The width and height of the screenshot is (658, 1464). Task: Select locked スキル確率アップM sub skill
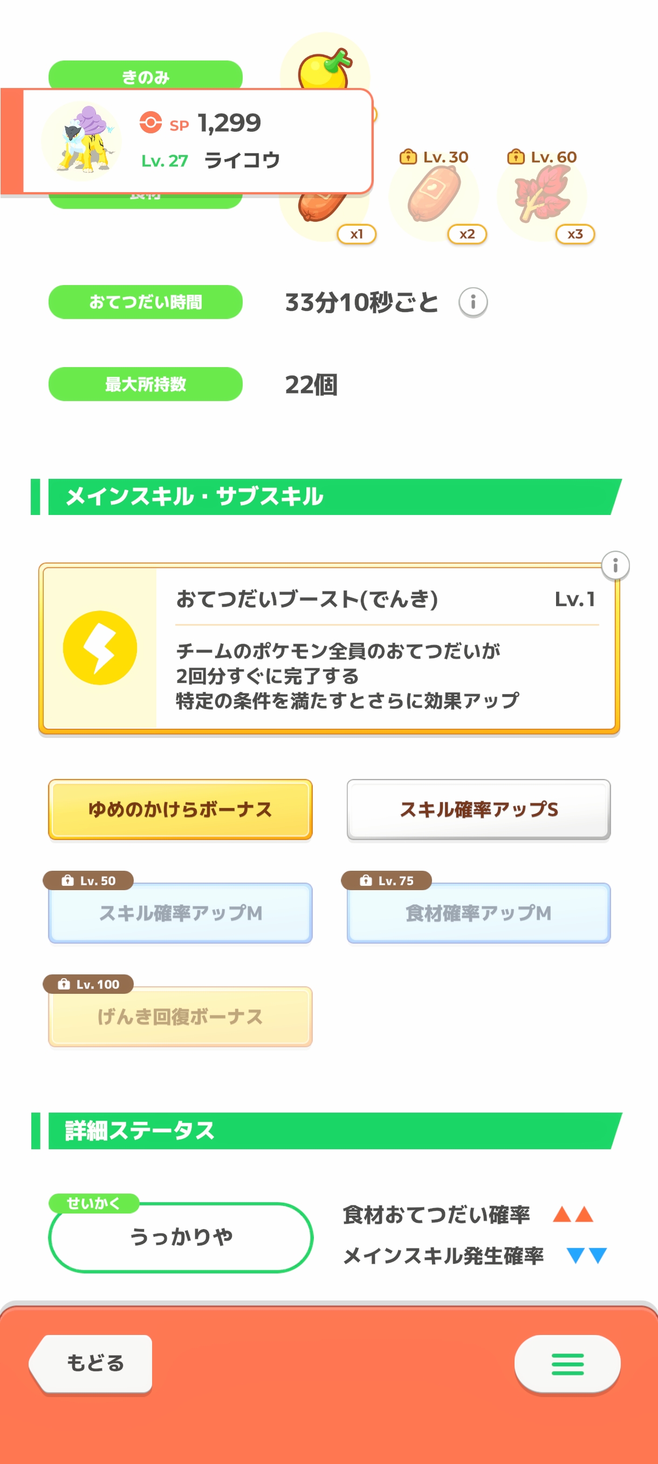coord(180,913)
